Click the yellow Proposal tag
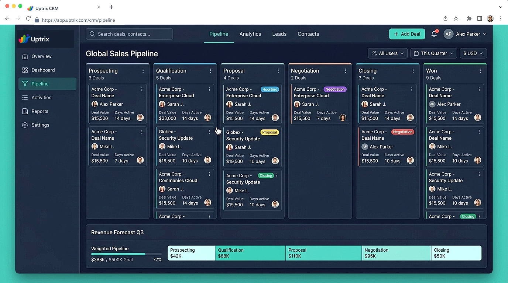Screen dimensions: 508x283 click(270, 132)
